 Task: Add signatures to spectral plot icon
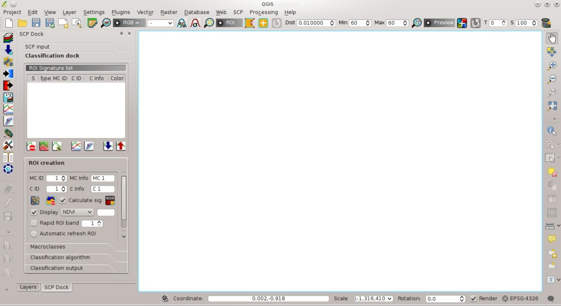[76, 146]
